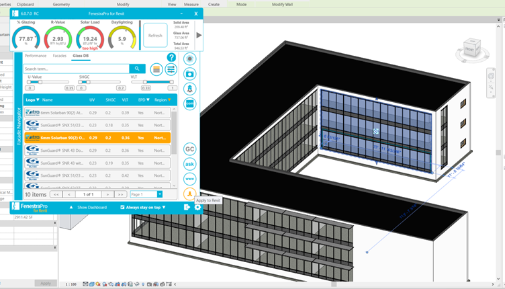The image size is (505, 289).
Task: Click the 'com' round icon
Action: (x=189, y=104)
